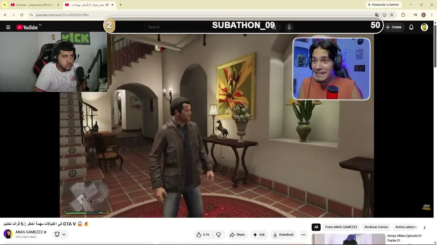Open subscription notification bell dropdown
437x245 pixels.
(60, 234)
